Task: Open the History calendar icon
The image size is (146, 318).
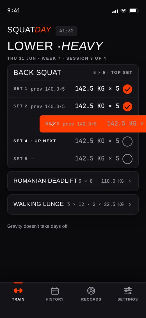Action: click(x=54, y=291)
